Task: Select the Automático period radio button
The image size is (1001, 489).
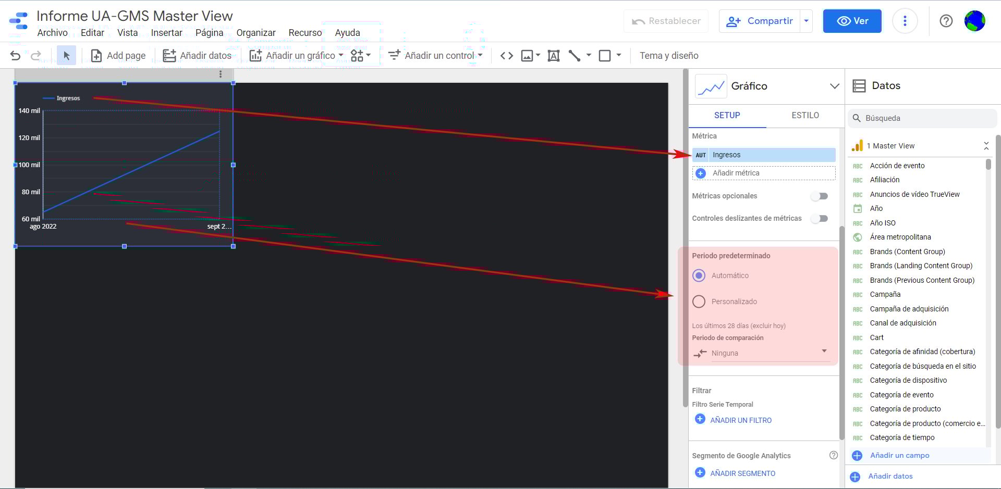Action: 699,275
